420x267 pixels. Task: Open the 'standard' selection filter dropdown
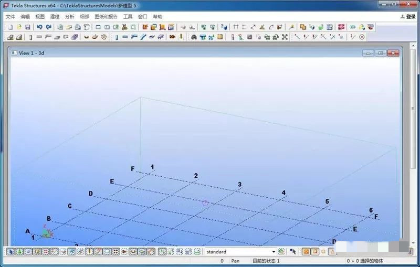pos(272,252)
